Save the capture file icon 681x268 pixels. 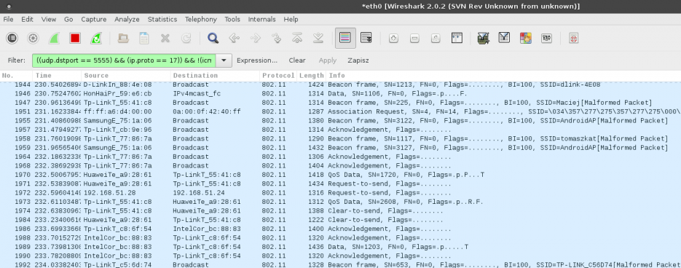point(144,38)
